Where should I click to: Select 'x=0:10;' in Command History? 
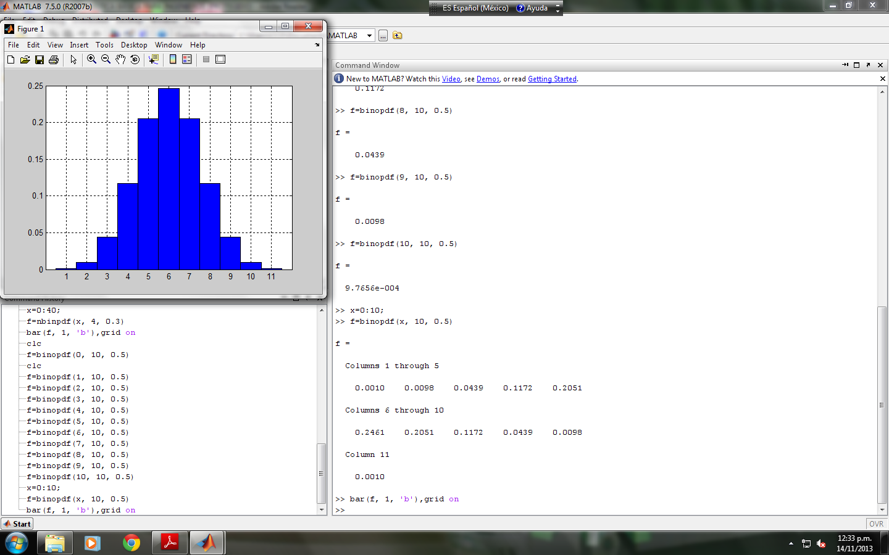pos(43,488)
